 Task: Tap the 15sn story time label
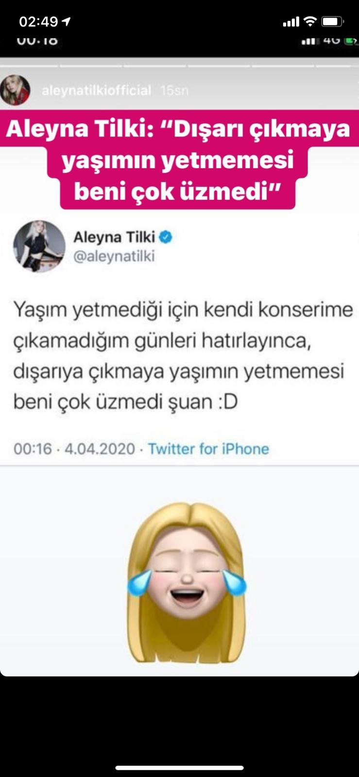174,90
